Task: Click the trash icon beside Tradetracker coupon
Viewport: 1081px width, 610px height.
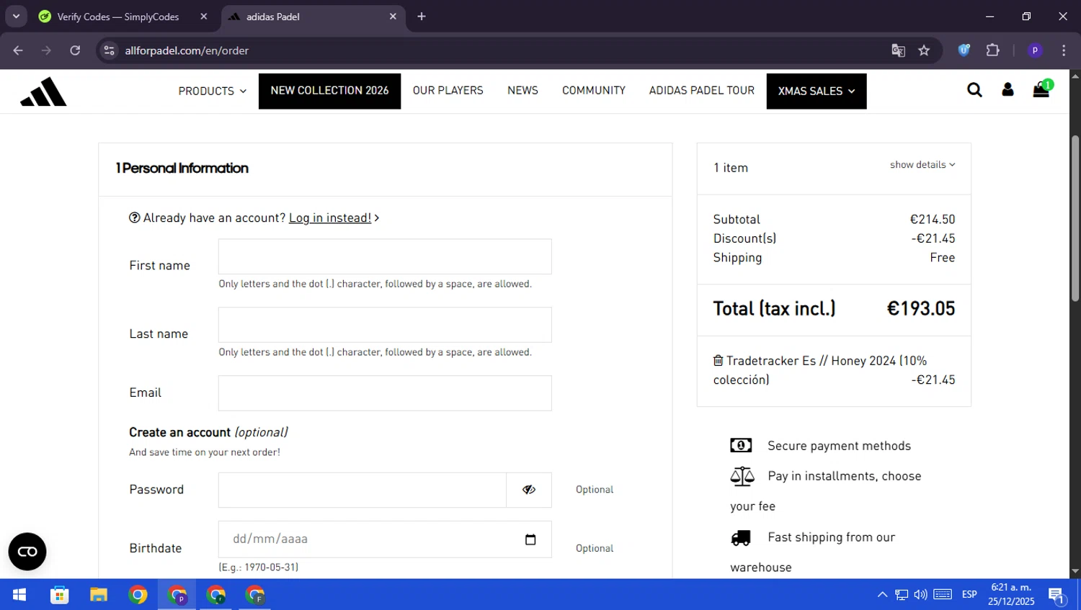Action: (718, 360)
